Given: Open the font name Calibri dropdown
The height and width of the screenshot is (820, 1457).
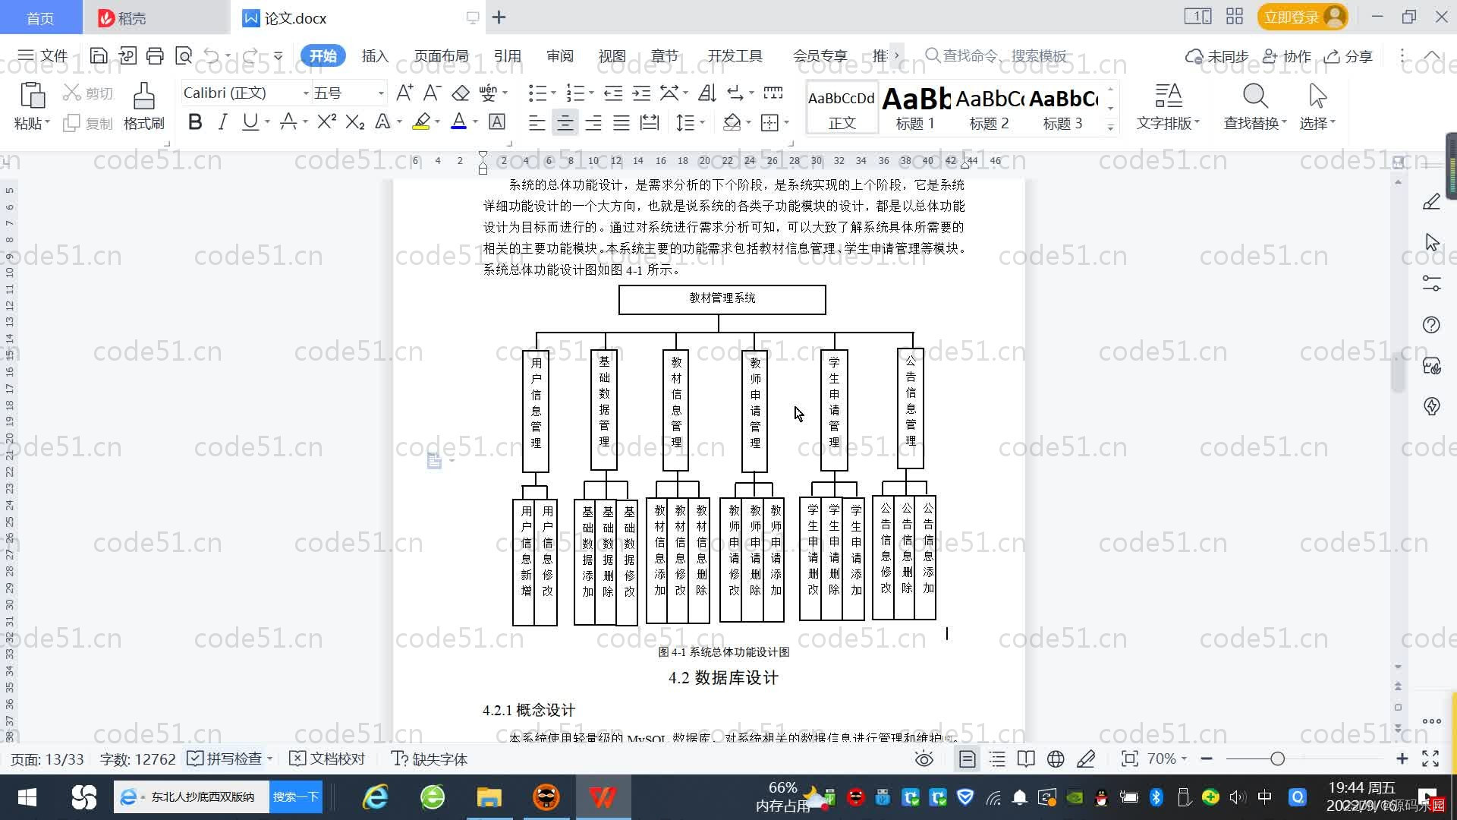Looking at the screenshot, I should coord(305,93).
